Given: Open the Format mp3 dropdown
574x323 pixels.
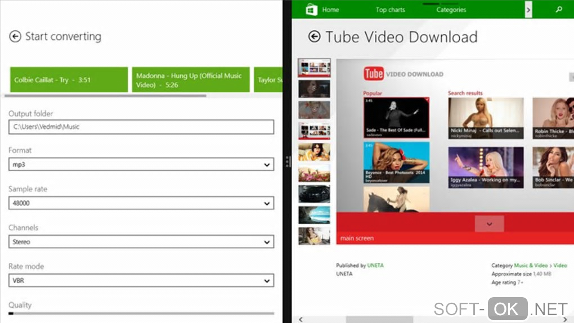Looking at the screenshot, I should 141,164.
